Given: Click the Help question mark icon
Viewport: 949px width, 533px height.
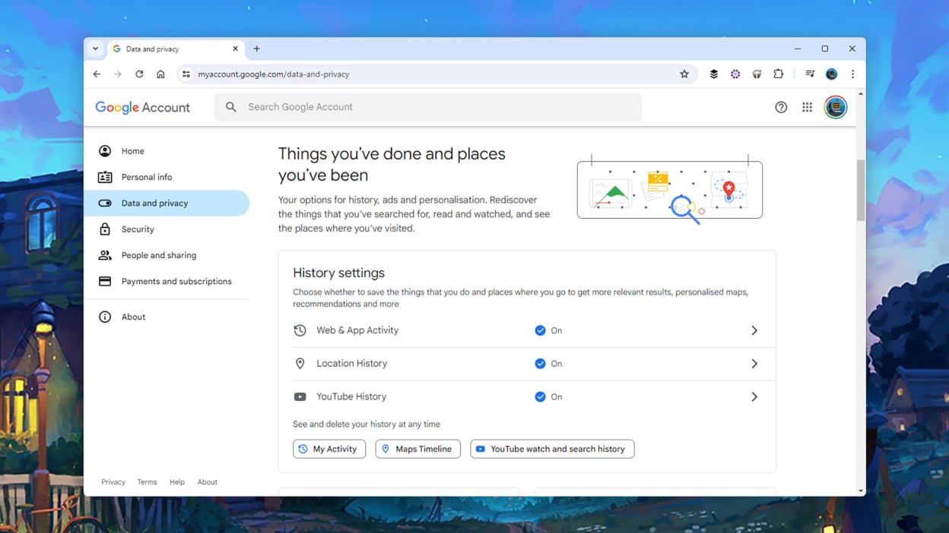Looking at the screenshot, I should pos(781,108).
